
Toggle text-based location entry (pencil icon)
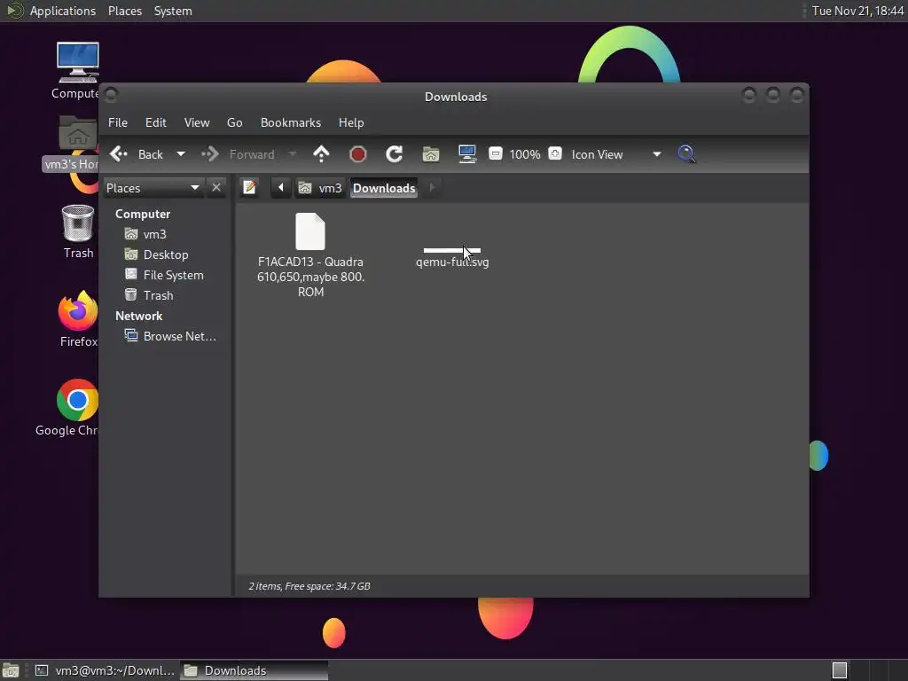249,188
